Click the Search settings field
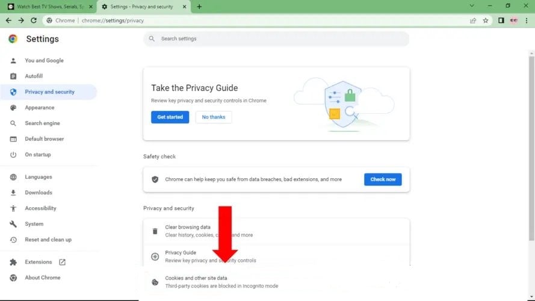The height and width of the screenshot is (301, 535). [276, 39]
